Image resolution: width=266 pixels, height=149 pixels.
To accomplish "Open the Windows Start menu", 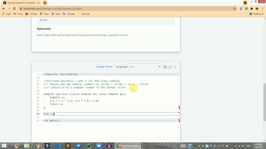I will 4,146.
